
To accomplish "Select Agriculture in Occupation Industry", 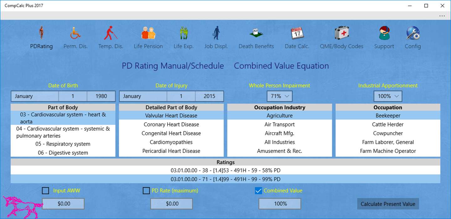I will [x=280, y=115].
